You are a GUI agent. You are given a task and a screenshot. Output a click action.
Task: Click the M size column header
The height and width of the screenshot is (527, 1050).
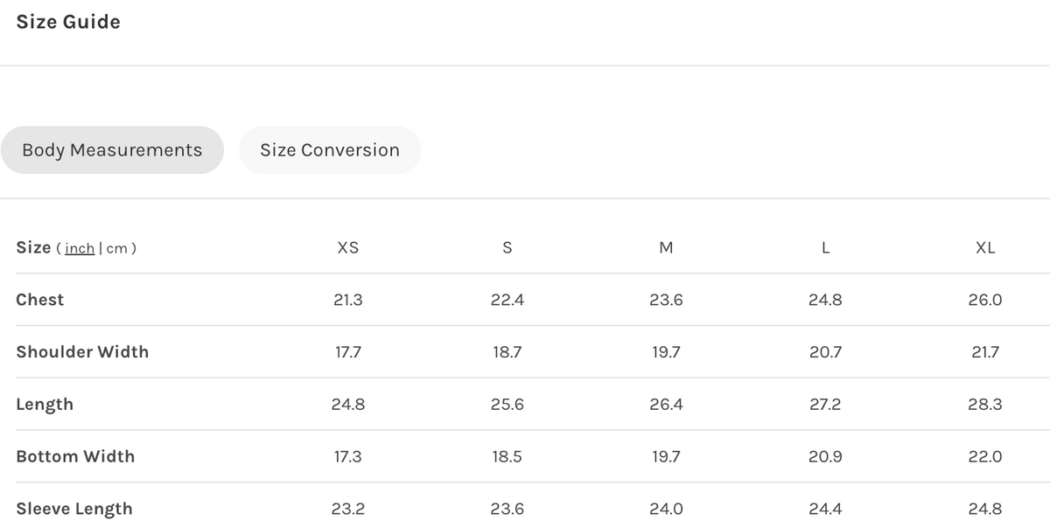pyautogui.click(x=666, y=247)
